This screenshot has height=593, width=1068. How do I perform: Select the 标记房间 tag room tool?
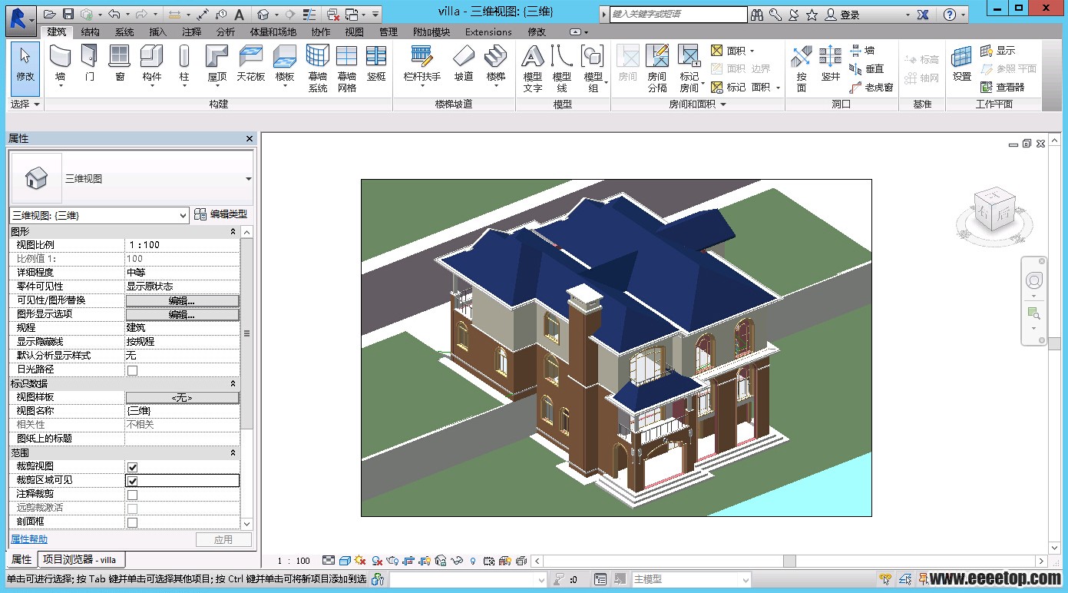pyautogui.click(x=689, y=68)
